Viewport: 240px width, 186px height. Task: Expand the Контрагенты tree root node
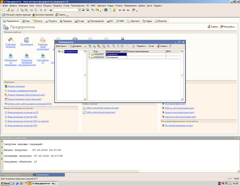[x=59, y=52]
